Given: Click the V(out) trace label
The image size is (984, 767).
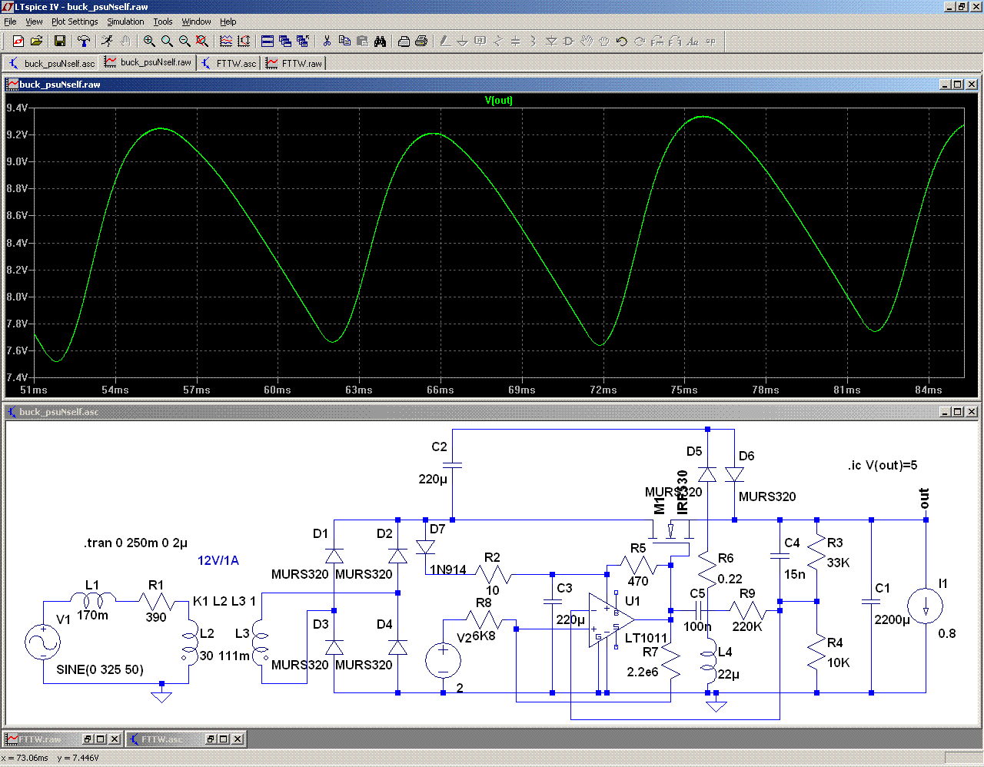Looking at the screenshot, I should (498, 101).
